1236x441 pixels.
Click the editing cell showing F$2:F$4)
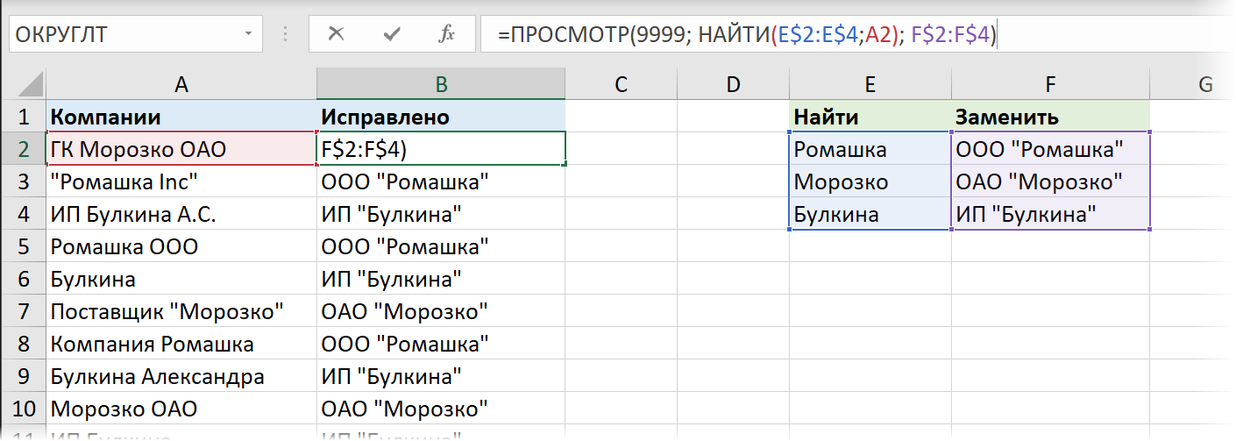pyautogui.click(x=442, y=149)
